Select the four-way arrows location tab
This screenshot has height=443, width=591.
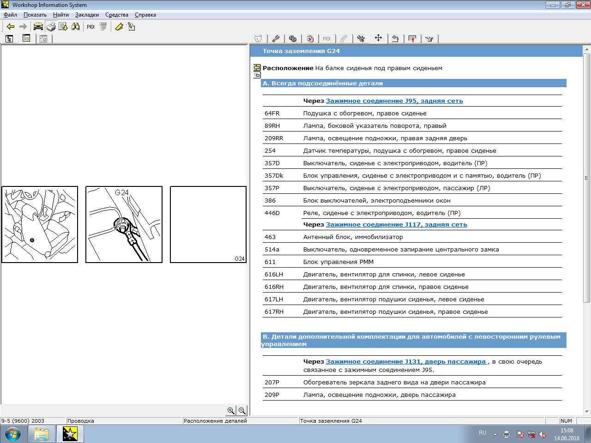[378, 38]
